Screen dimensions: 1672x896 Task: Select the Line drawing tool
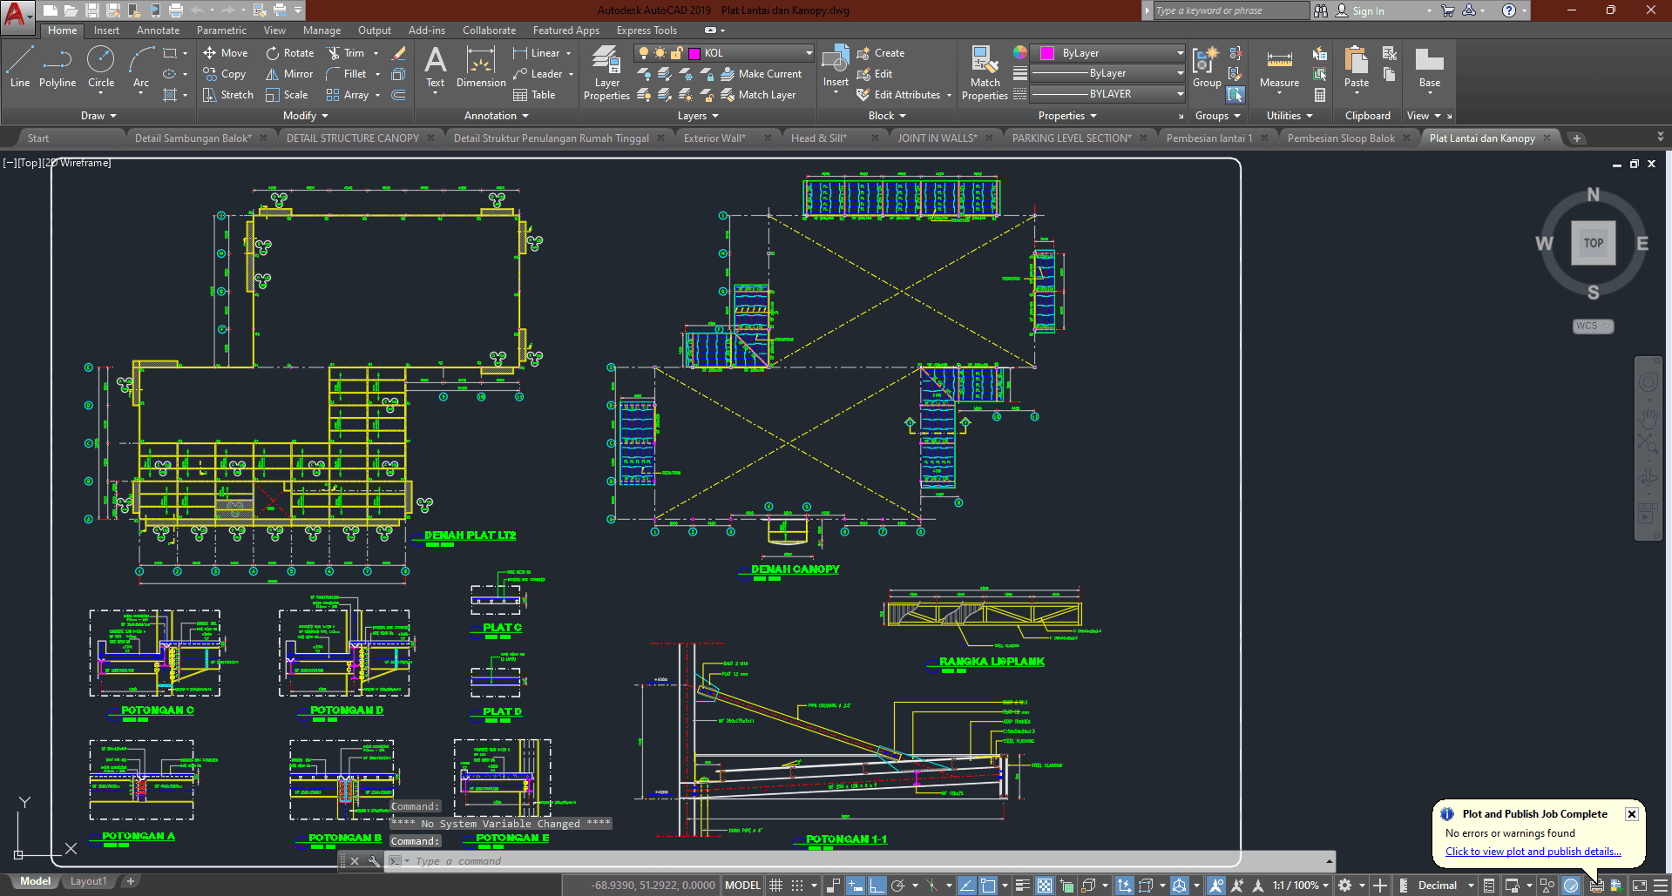click(19, 67)
